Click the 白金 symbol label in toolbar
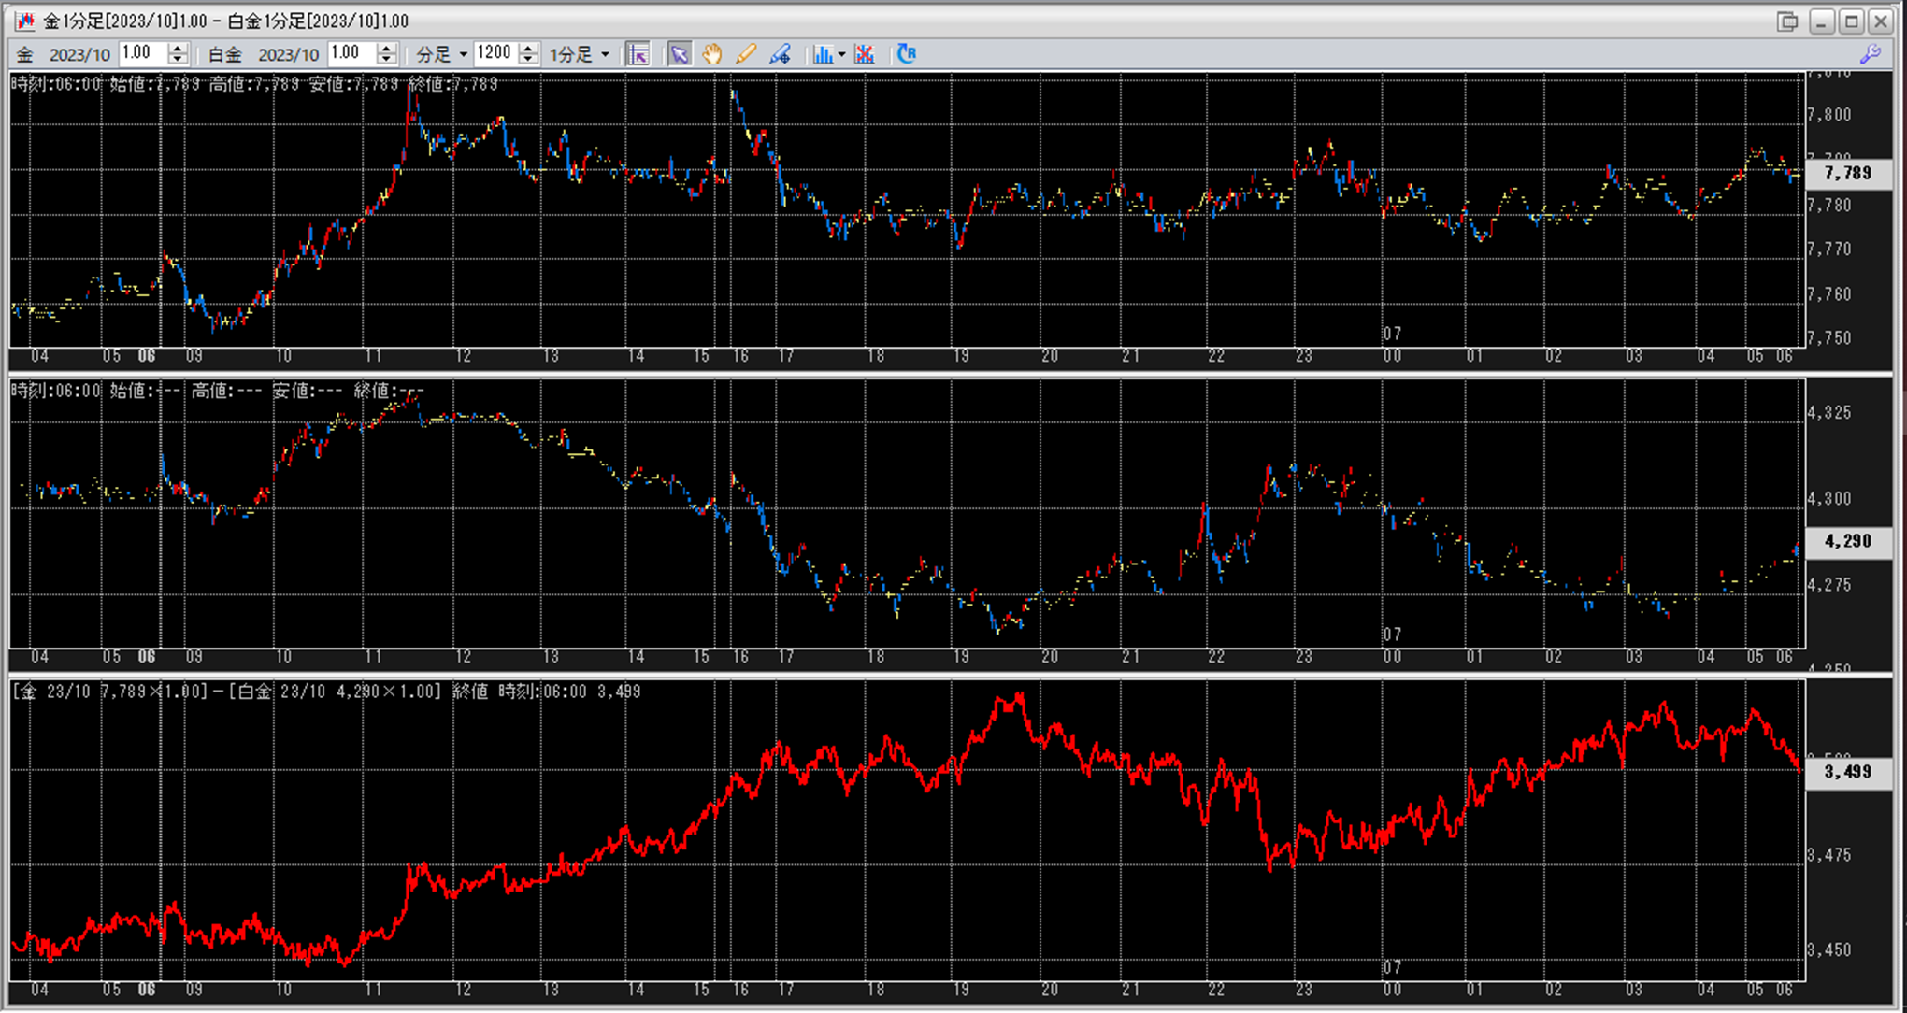 (x=224, y=54)
